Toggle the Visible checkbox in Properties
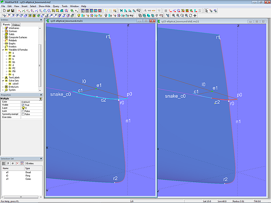The height and width of the screenshot is (203, 271). click(23, 105)
